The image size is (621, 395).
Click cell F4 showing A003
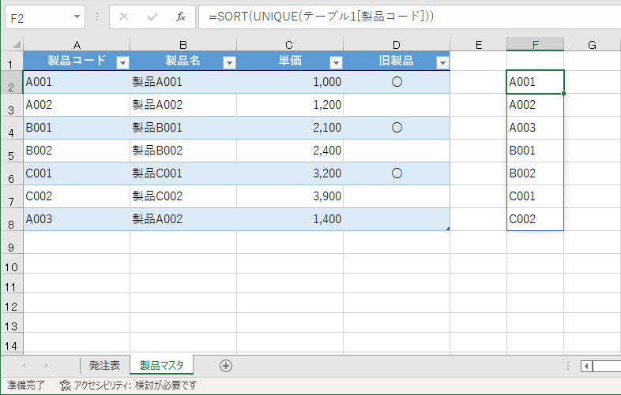pyautogui.click(x=535, y=128)
